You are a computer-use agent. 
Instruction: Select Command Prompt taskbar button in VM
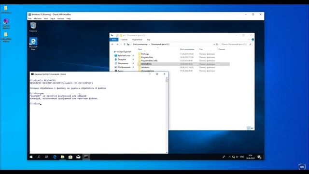click(86, 157)
